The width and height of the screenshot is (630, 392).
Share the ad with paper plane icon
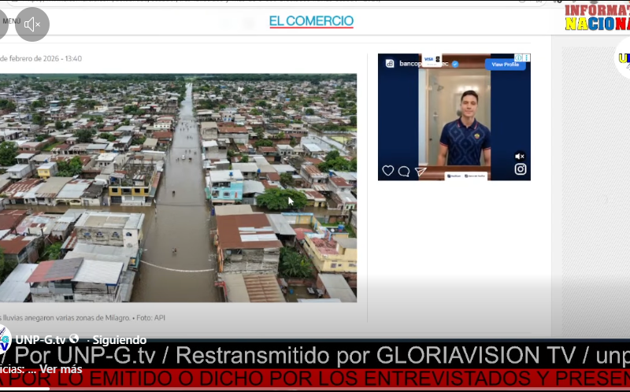[x=421, y=171]
